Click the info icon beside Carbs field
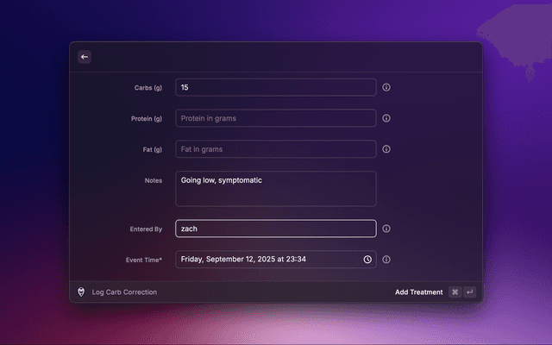The height and width of the screenshot is (345, 552). (x=386, y=87)
